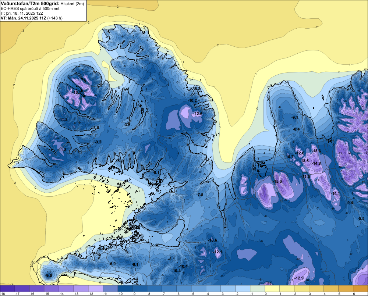Click the -5.2 temperature label

tap(197, 89)
